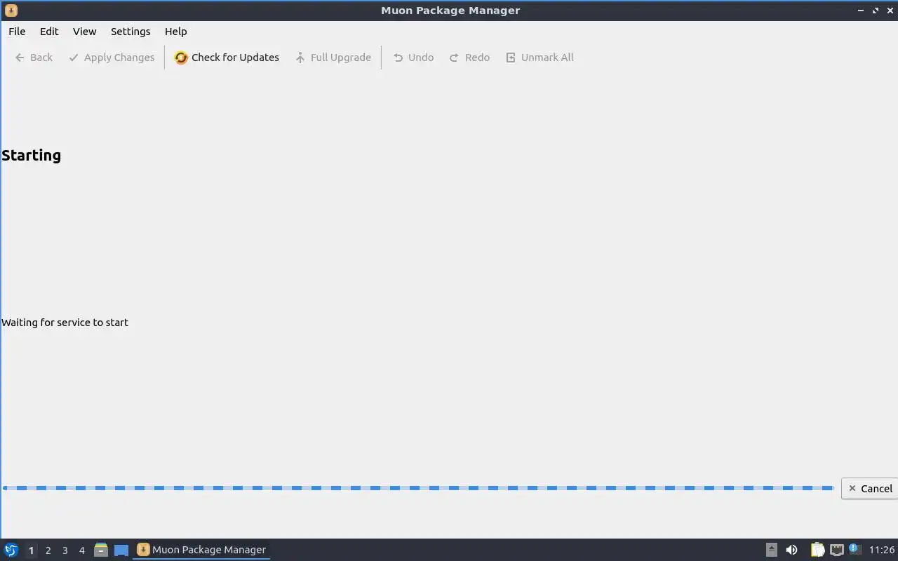Switch to virtual desktop 3
This screenshot has width=898, height=561.
(65, 550)
